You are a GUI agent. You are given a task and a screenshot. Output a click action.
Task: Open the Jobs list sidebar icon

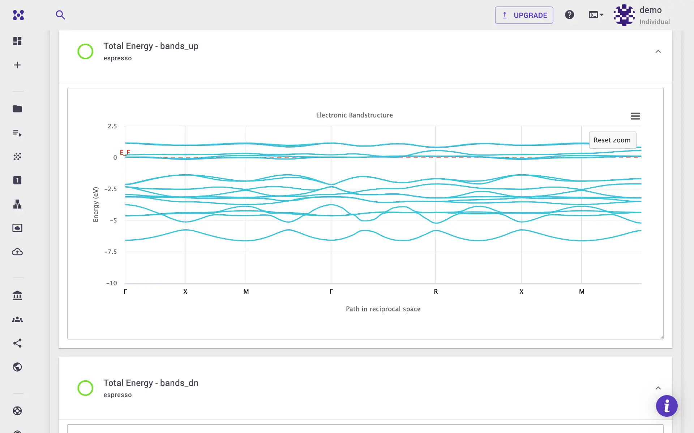[17, 133]
